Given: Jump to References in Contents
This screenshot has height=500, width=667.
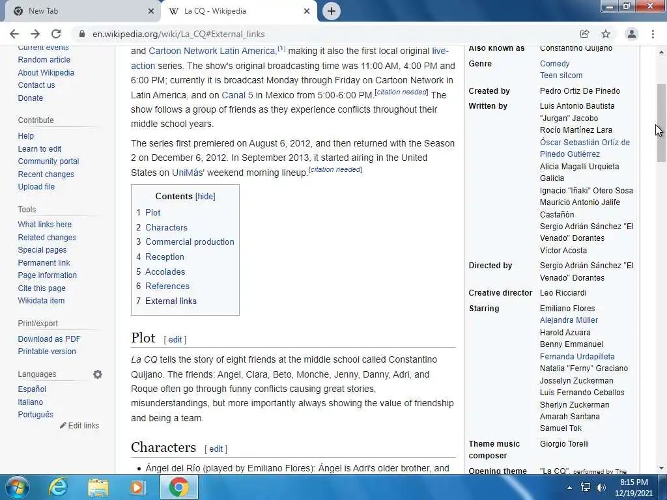Looking at the screenshot, I should tap(167, 286).
